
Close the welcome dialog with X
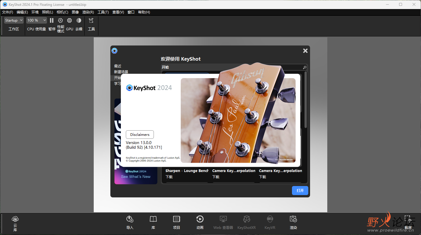coord(305,51)
